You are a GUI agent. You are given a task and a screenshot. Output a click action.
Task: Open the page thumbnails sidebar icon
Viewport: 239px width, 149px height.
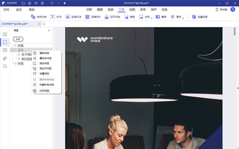5,34
